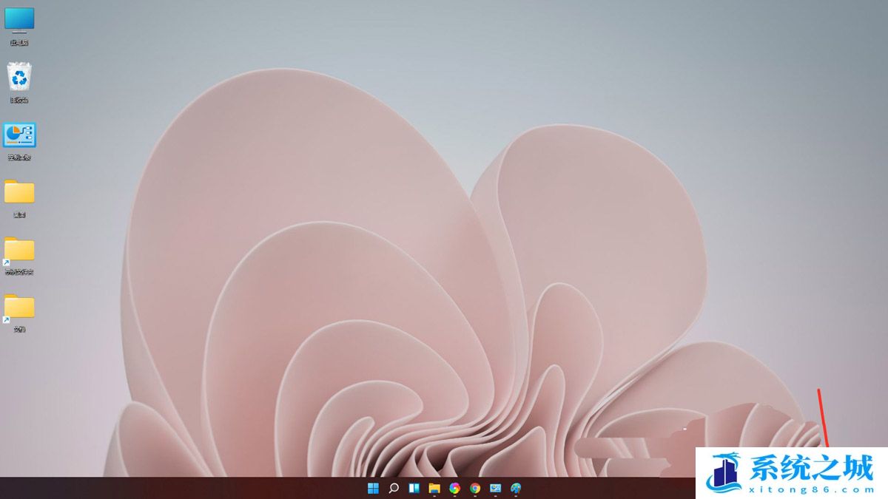
Task: Open the Start menu Windows logo
Action: pos(373,488)
